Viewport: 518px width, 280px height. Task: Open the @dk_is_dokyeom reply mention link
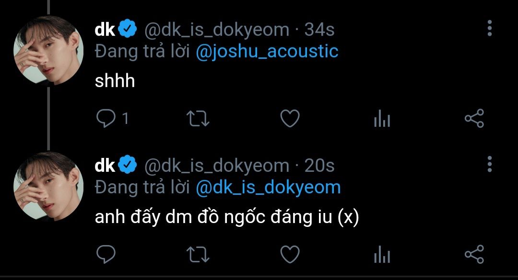coord(268,187)
